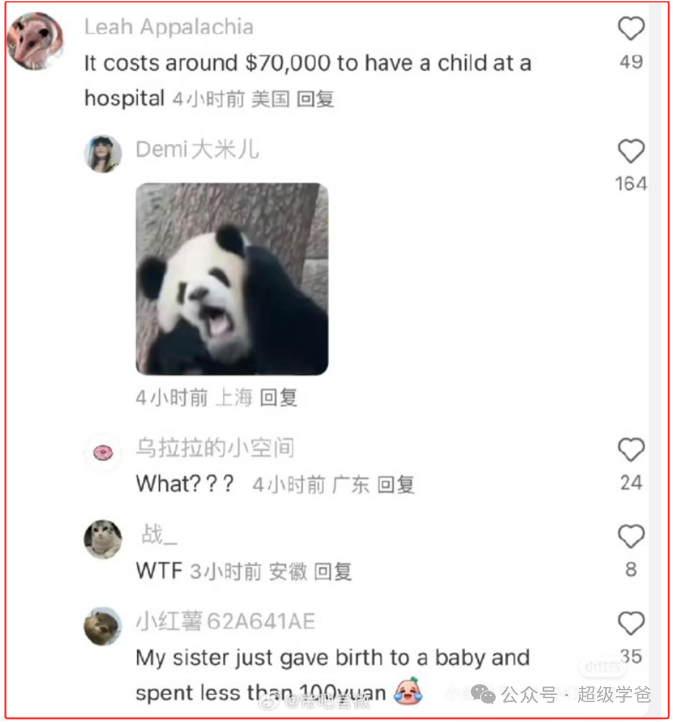Click the 公众号 超级学爸 WeChat watermark
Viewport: 673px width, 722px height.
[x=561, y=694]
